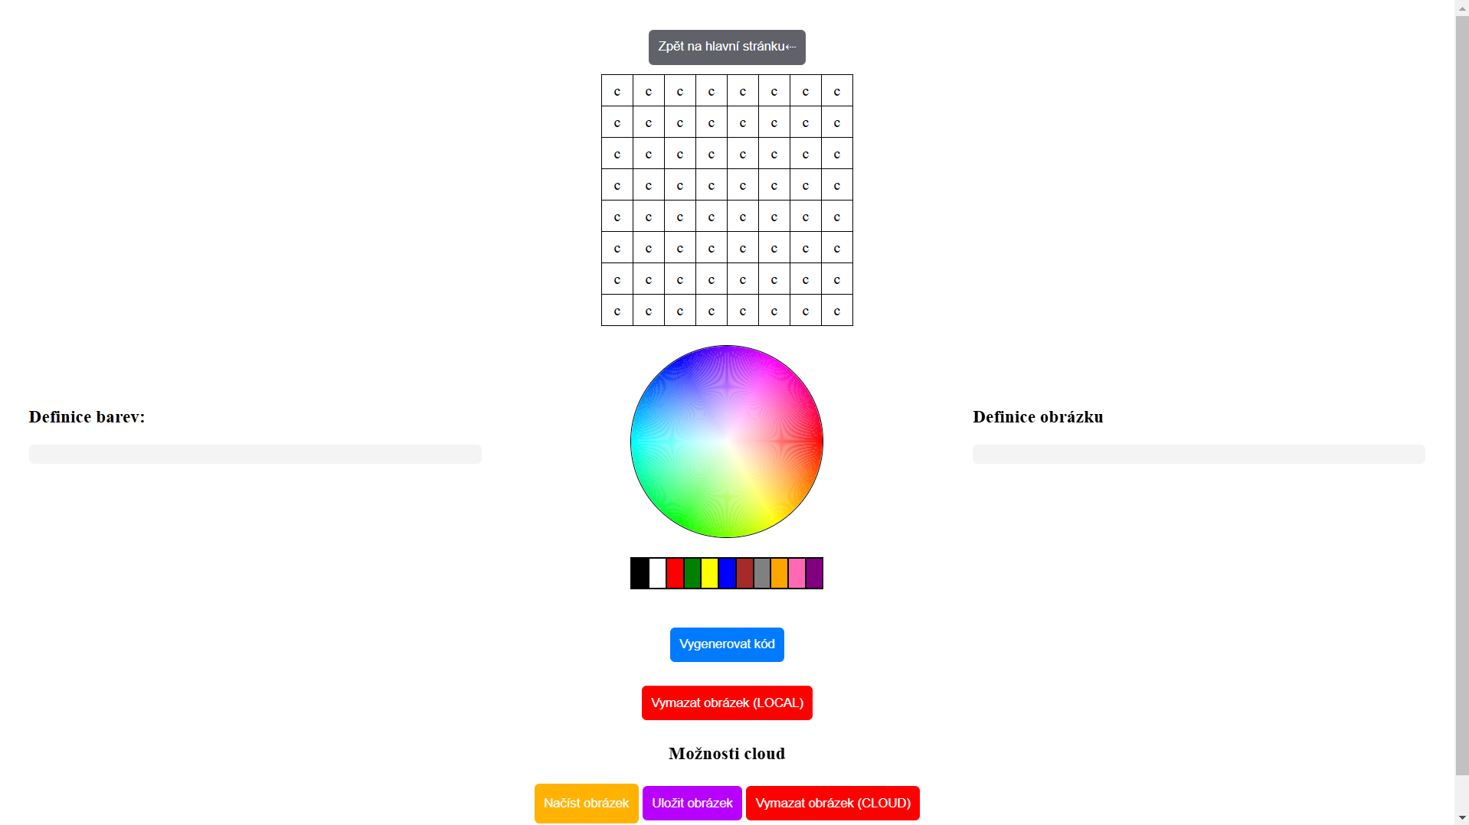Choose the yellow palette swatch
Viewport: 1469px width, 825px height.
tap(710, 573)
